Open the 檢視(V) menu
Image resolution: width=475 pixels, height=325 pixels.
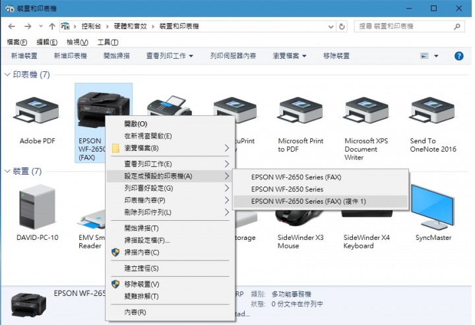coord(77,42)
